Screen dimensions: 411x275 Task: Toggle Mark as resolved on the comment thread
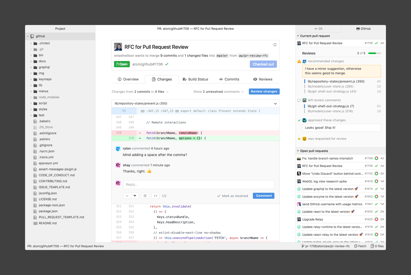[233, 196]
